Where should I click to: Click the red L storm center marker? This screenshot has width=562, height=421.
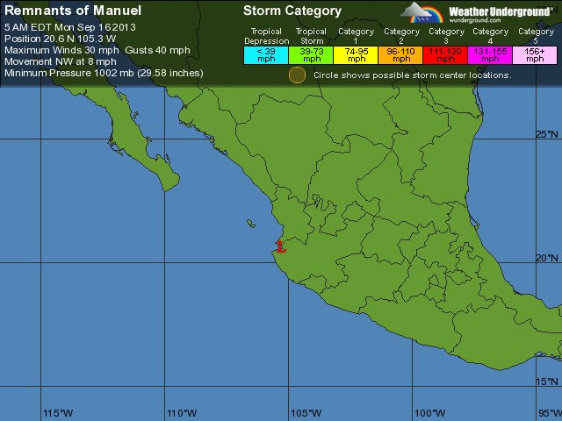click(280, 247)
